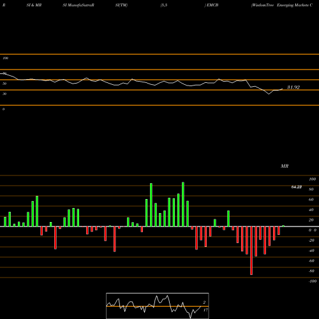Open the mini overview chart at bottom
The height and width of the screenshot is (319, 319).
point(158,306)
